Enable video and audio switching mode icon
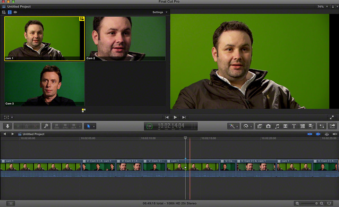 coord(4,12)
